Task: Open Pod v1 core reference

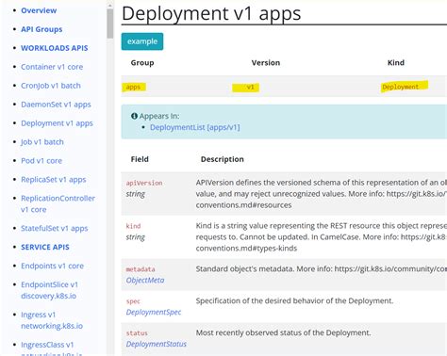Action: coord(41,161)
